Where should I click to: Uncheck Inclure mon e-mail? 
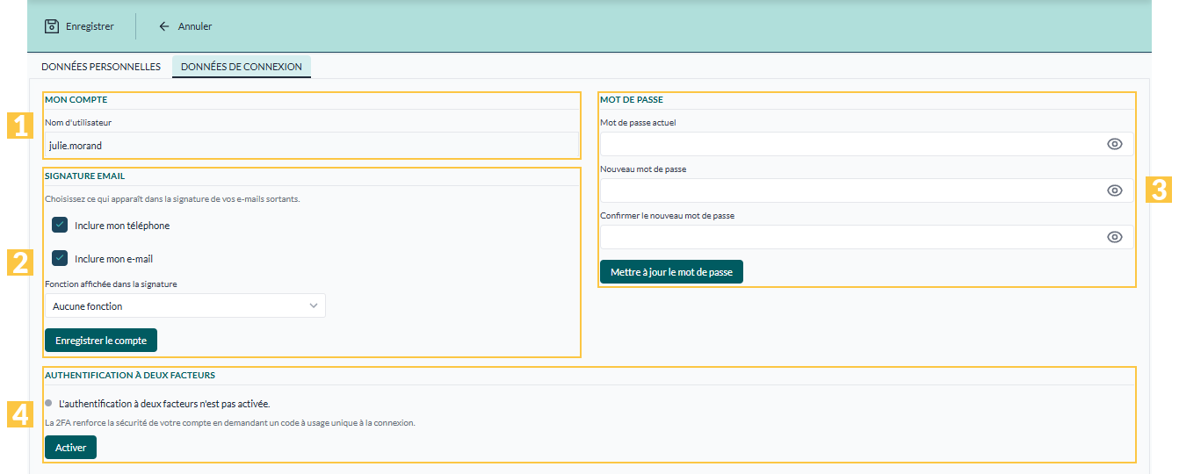tap(60, 258)
